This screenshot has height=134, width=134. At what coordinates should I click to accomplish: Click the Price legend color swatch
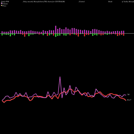point(2,6)
